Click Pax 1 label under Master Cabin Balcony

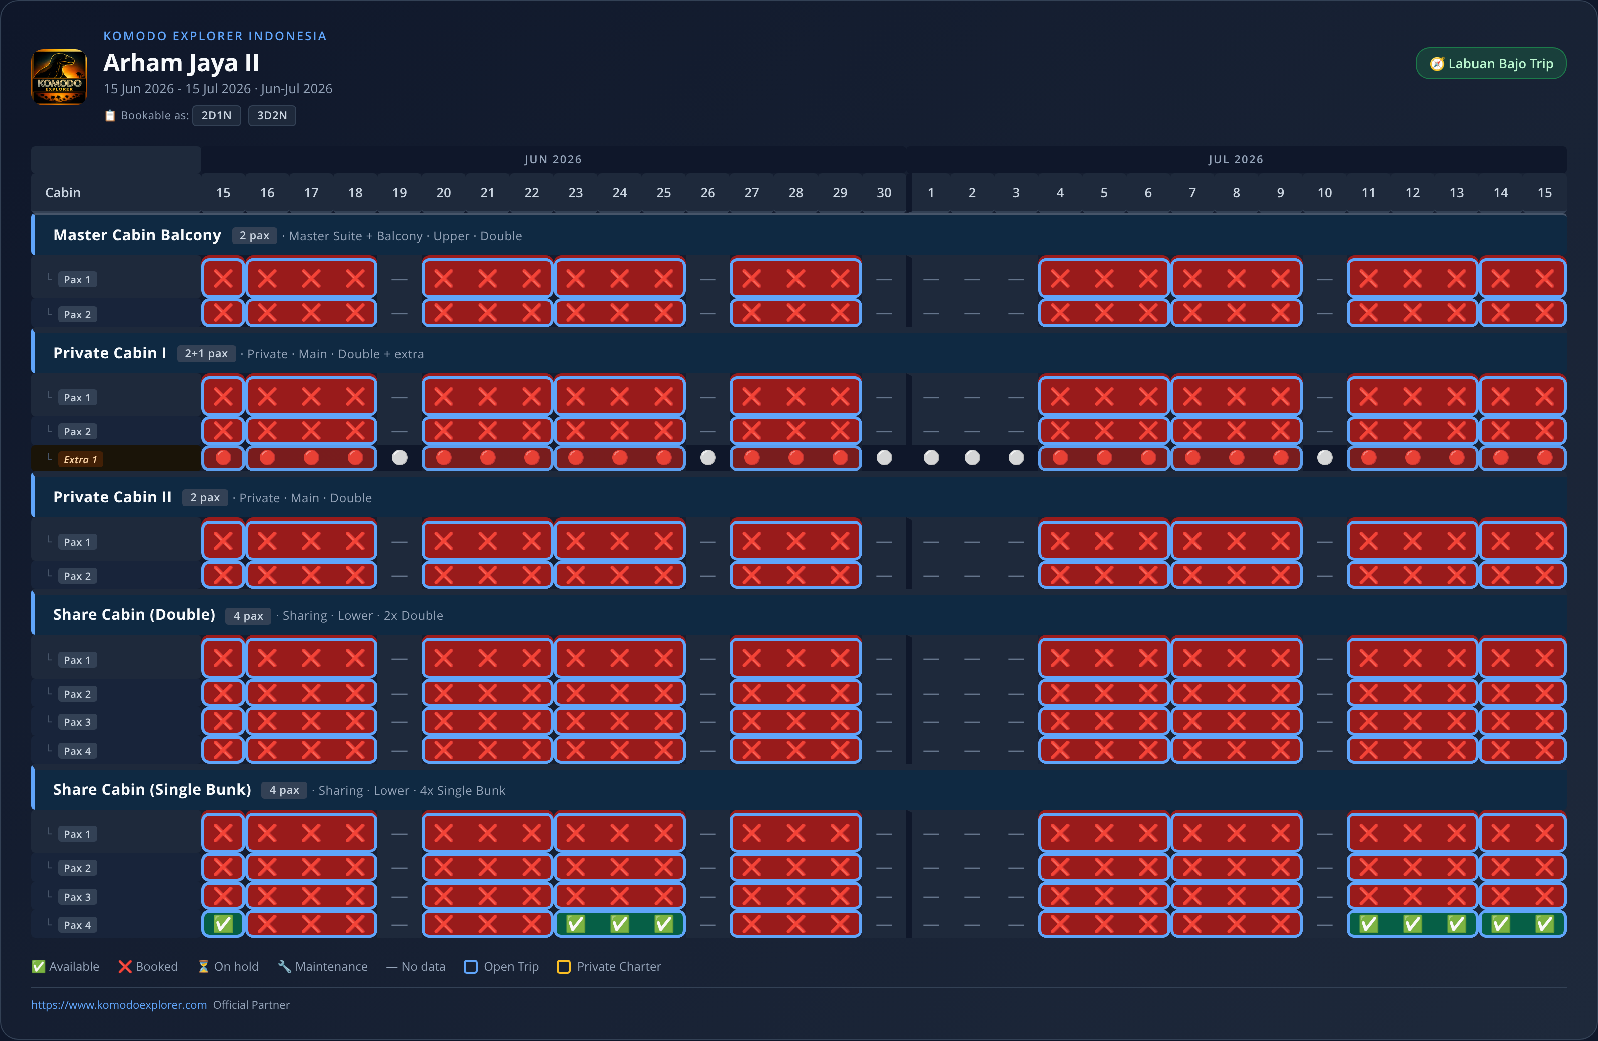coord(77,280)
